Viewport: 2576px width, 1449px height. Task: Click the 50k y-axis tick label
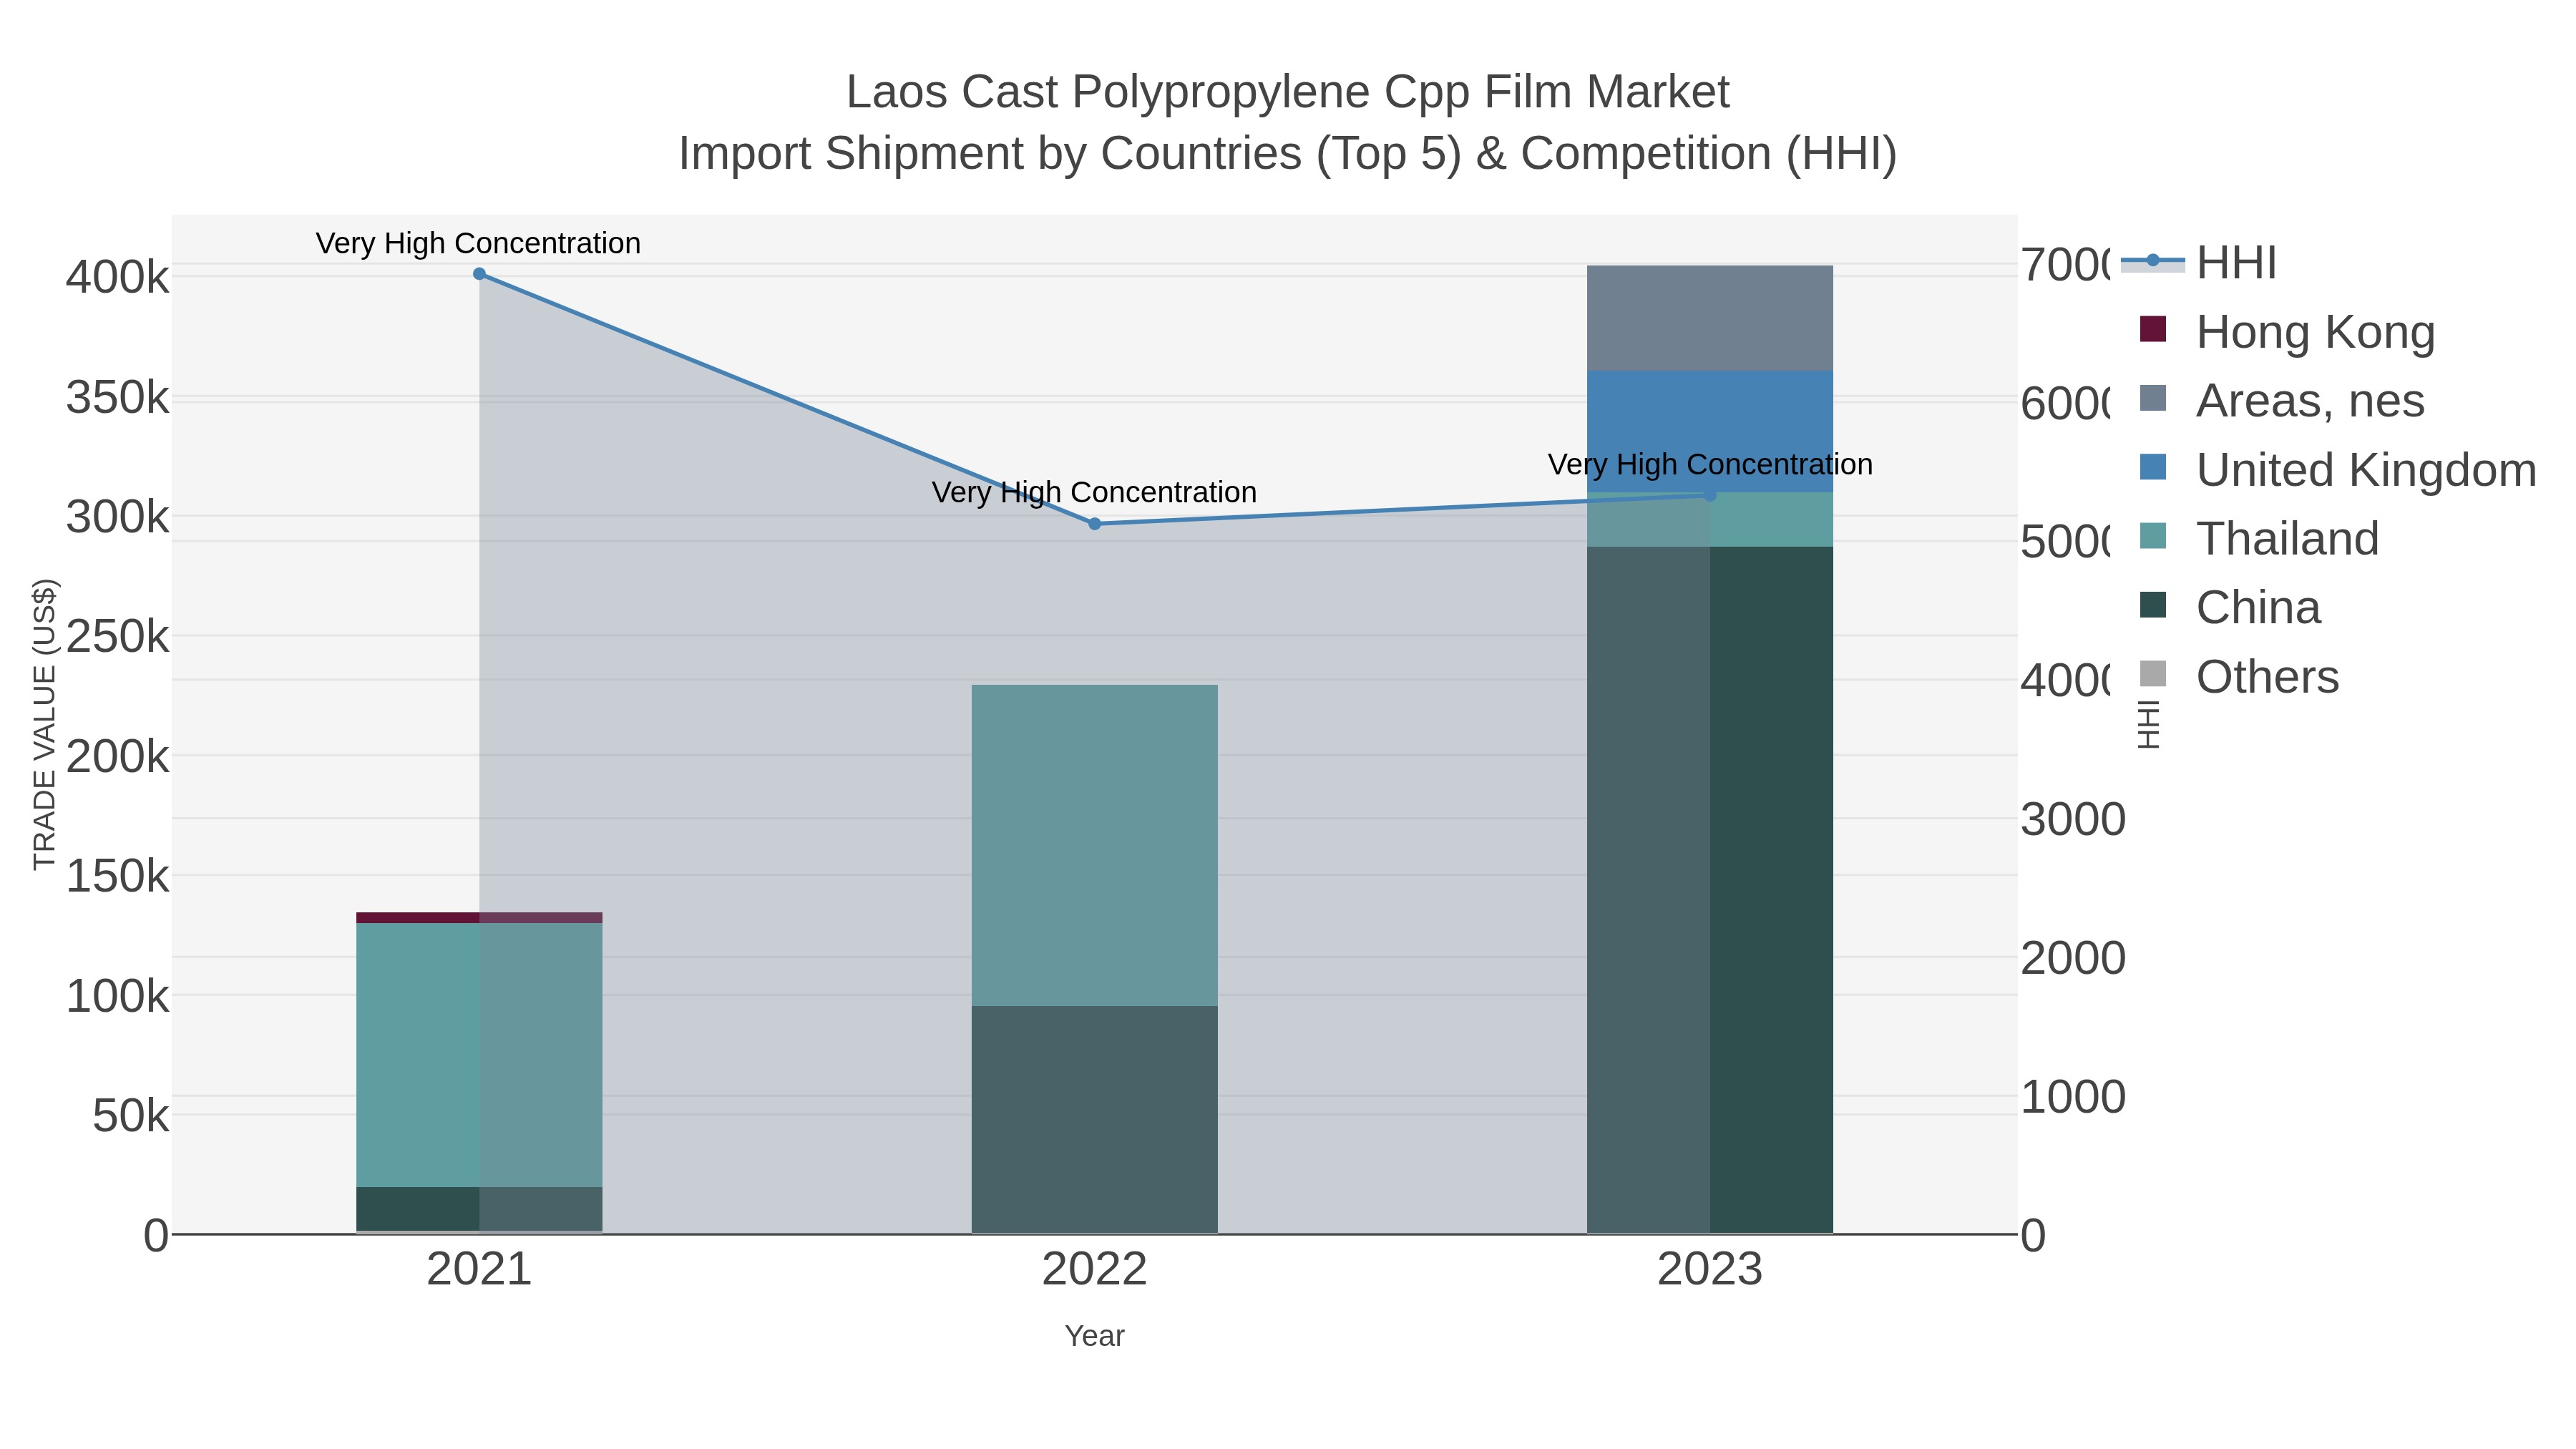(x=130, y=1116)
